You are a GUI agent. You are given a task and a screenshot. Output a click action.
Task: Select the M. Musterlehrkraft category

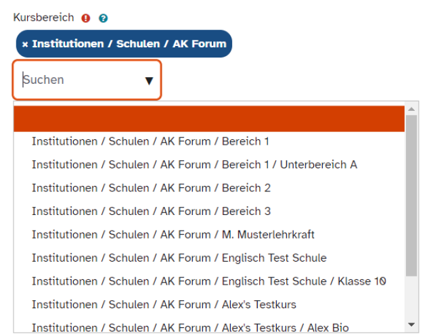pyautogui.click(x=173, y=235)
